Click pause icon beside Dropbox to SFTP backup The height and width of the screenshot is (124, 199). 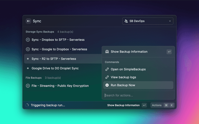pos(28,40)
